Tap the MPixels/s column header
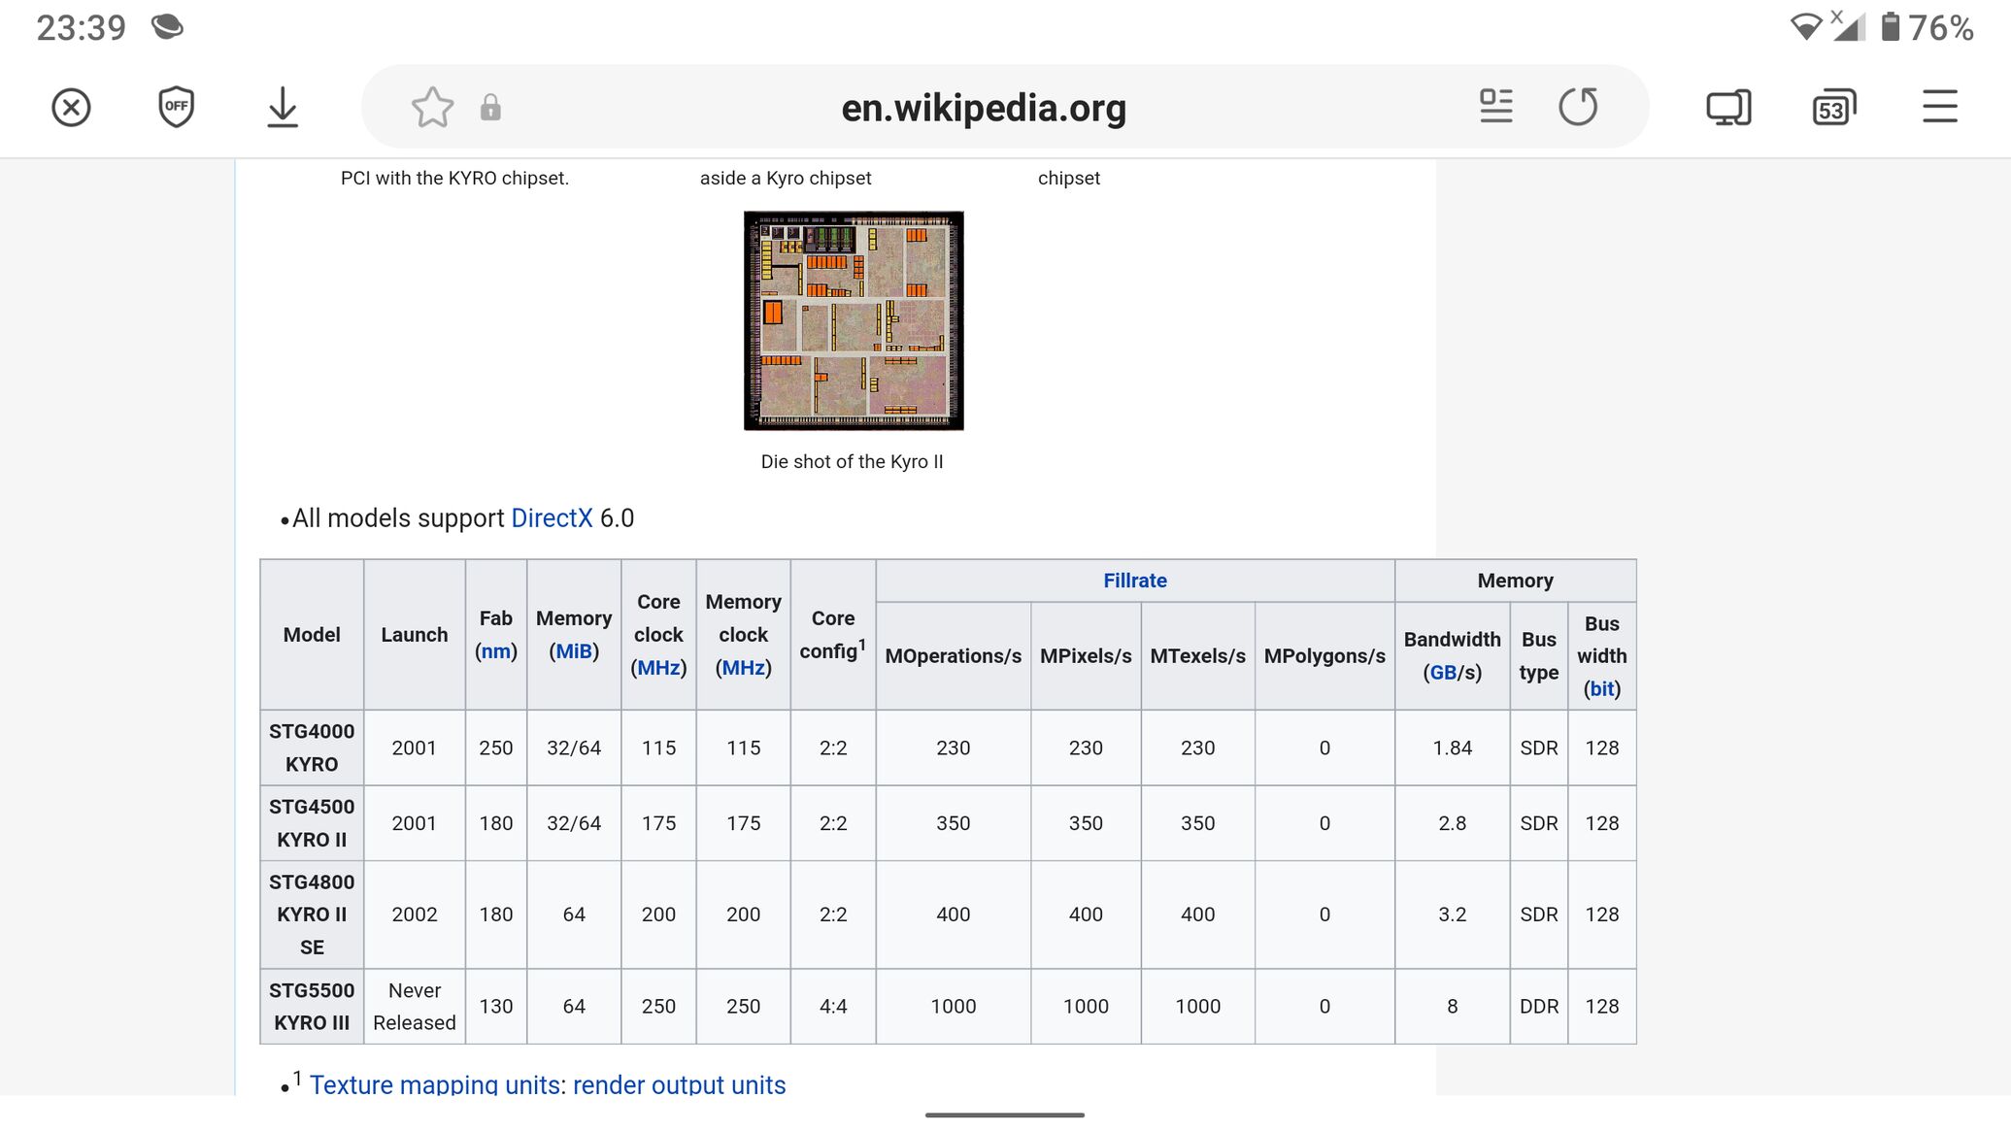This screenshot has height=1131, width=2011. coord(1086,656)
